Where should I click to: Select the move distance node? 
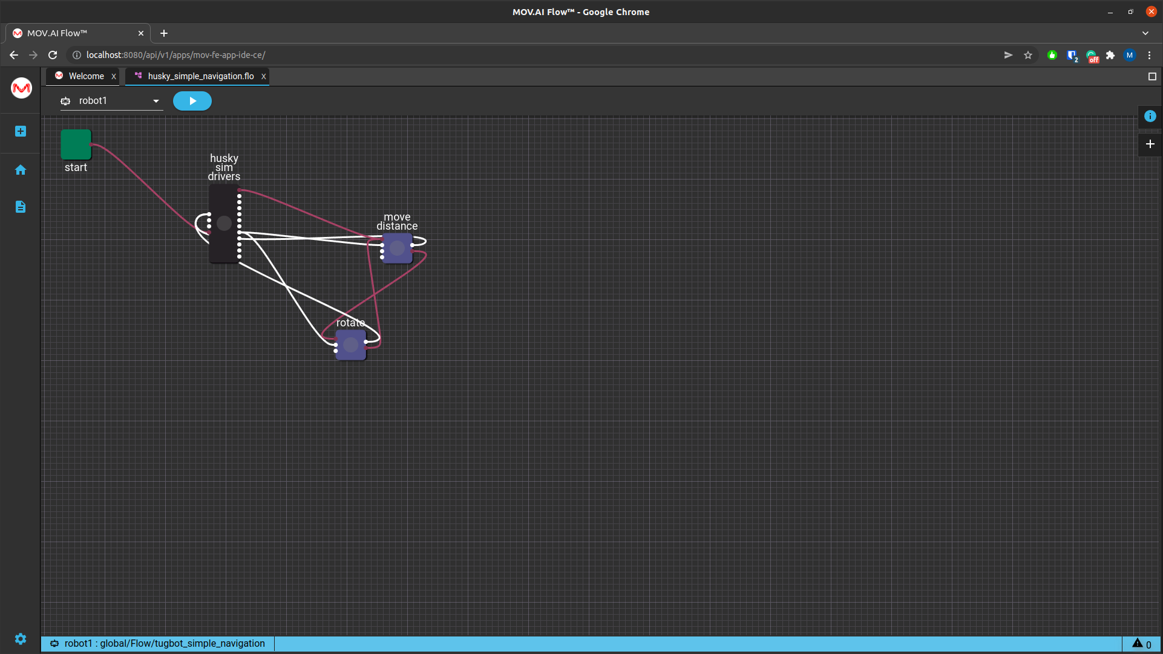[397, 248]
